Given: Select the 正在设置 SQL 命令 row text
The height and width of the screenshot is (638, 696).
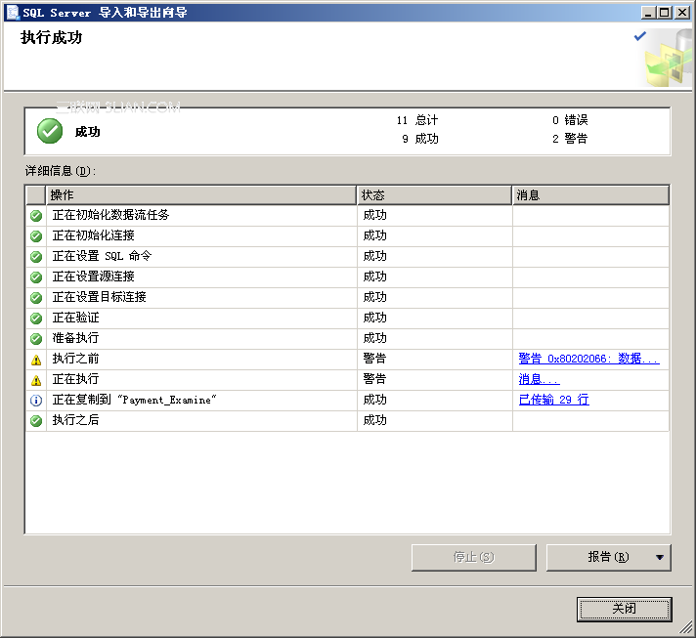Looking at the screenshot, I should click(x=102, y=256).
